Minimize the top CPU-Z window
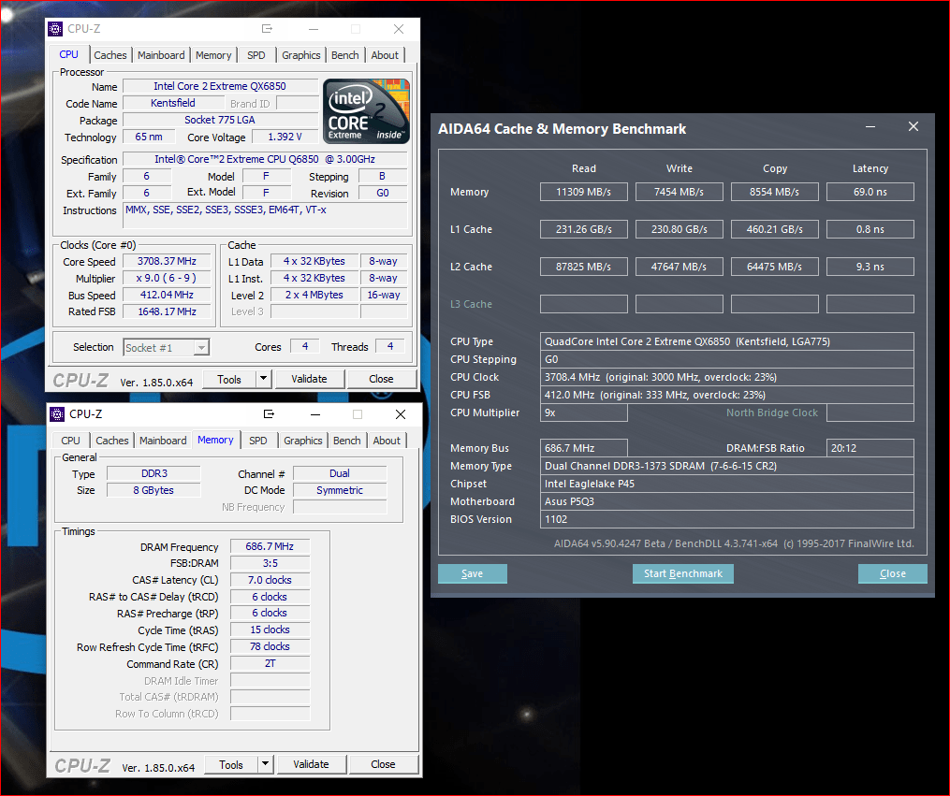Viewport: 950px width, 796px height. (x=314, y=29)
